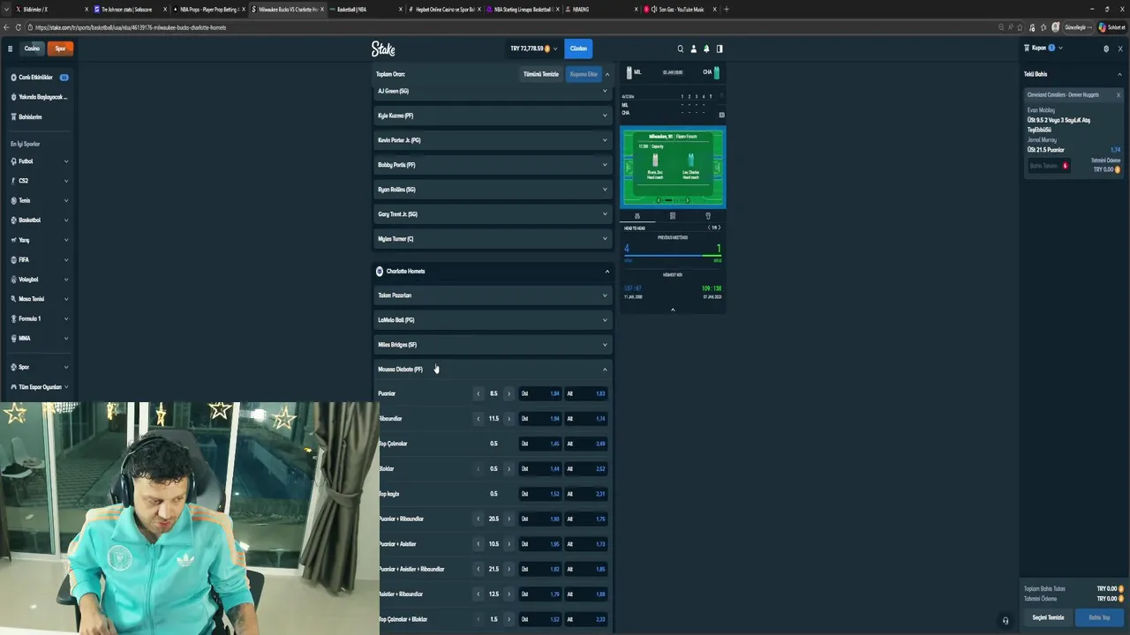Screen dimensions: 1130x635
Task: Select Üst odds for Puanlar 8.5
Action: [539, 393]
